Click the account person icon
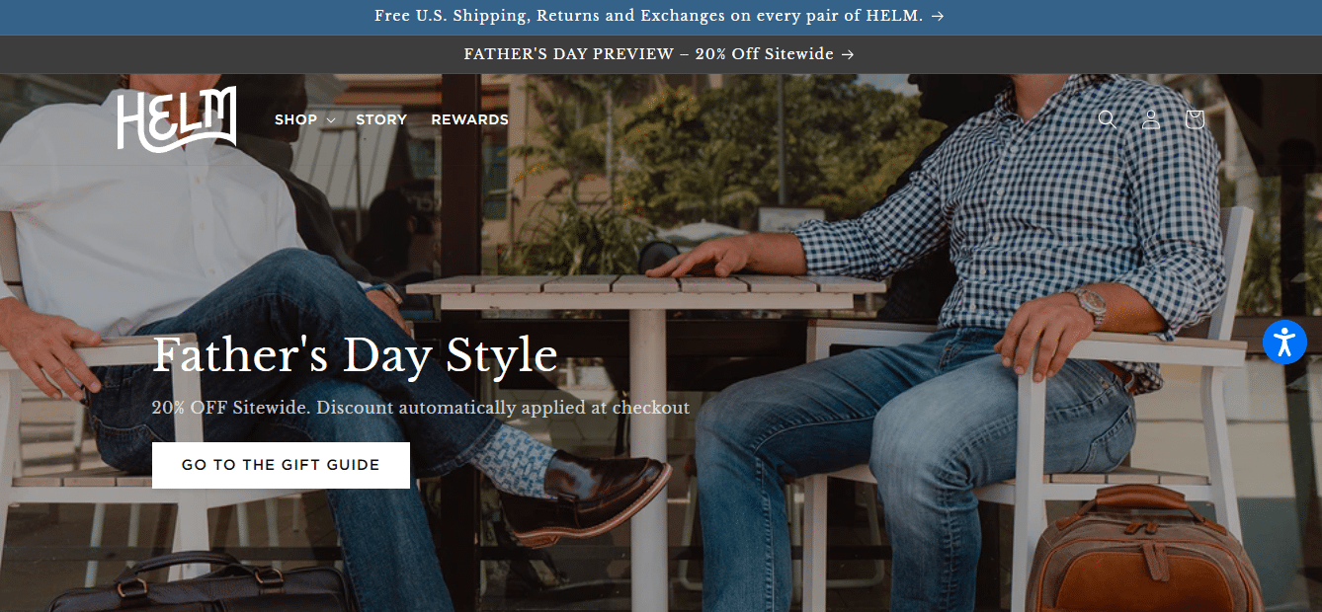 [x=1150, y=119]
